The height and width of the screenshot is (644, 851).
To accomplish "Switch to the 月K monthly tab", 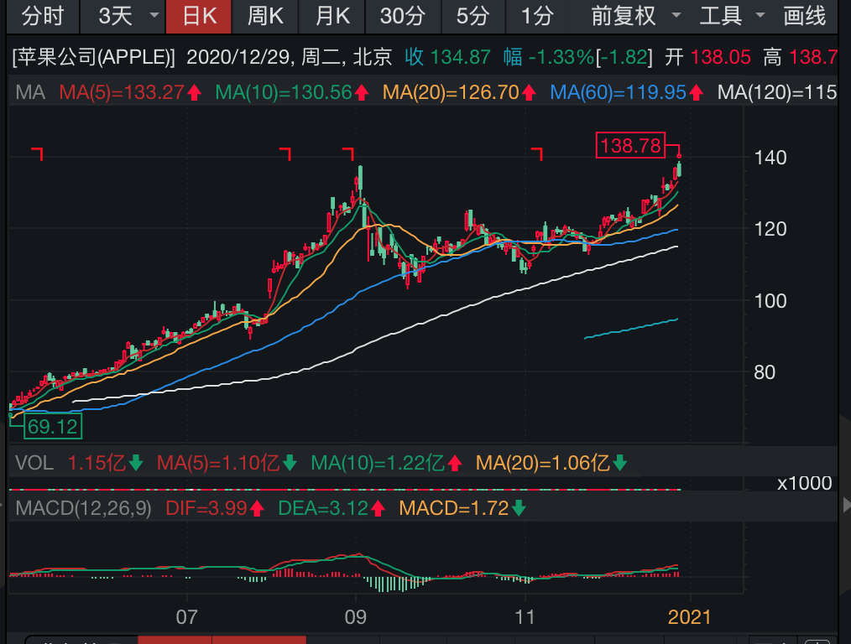I will (x=332, y=16).
